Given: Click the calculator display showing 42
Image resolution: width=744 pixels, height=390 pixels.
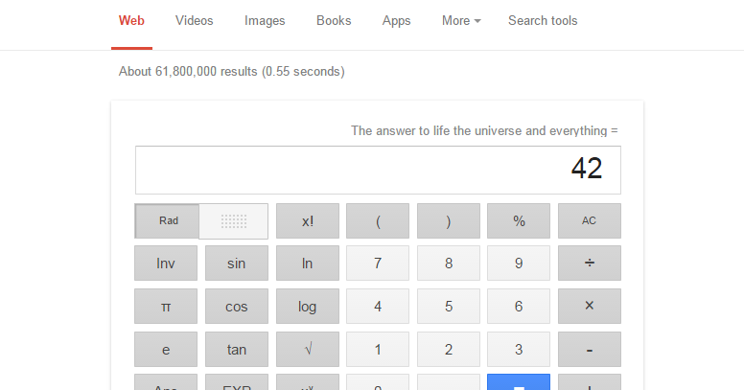Looking at the screenshot, I should point(378,170).
